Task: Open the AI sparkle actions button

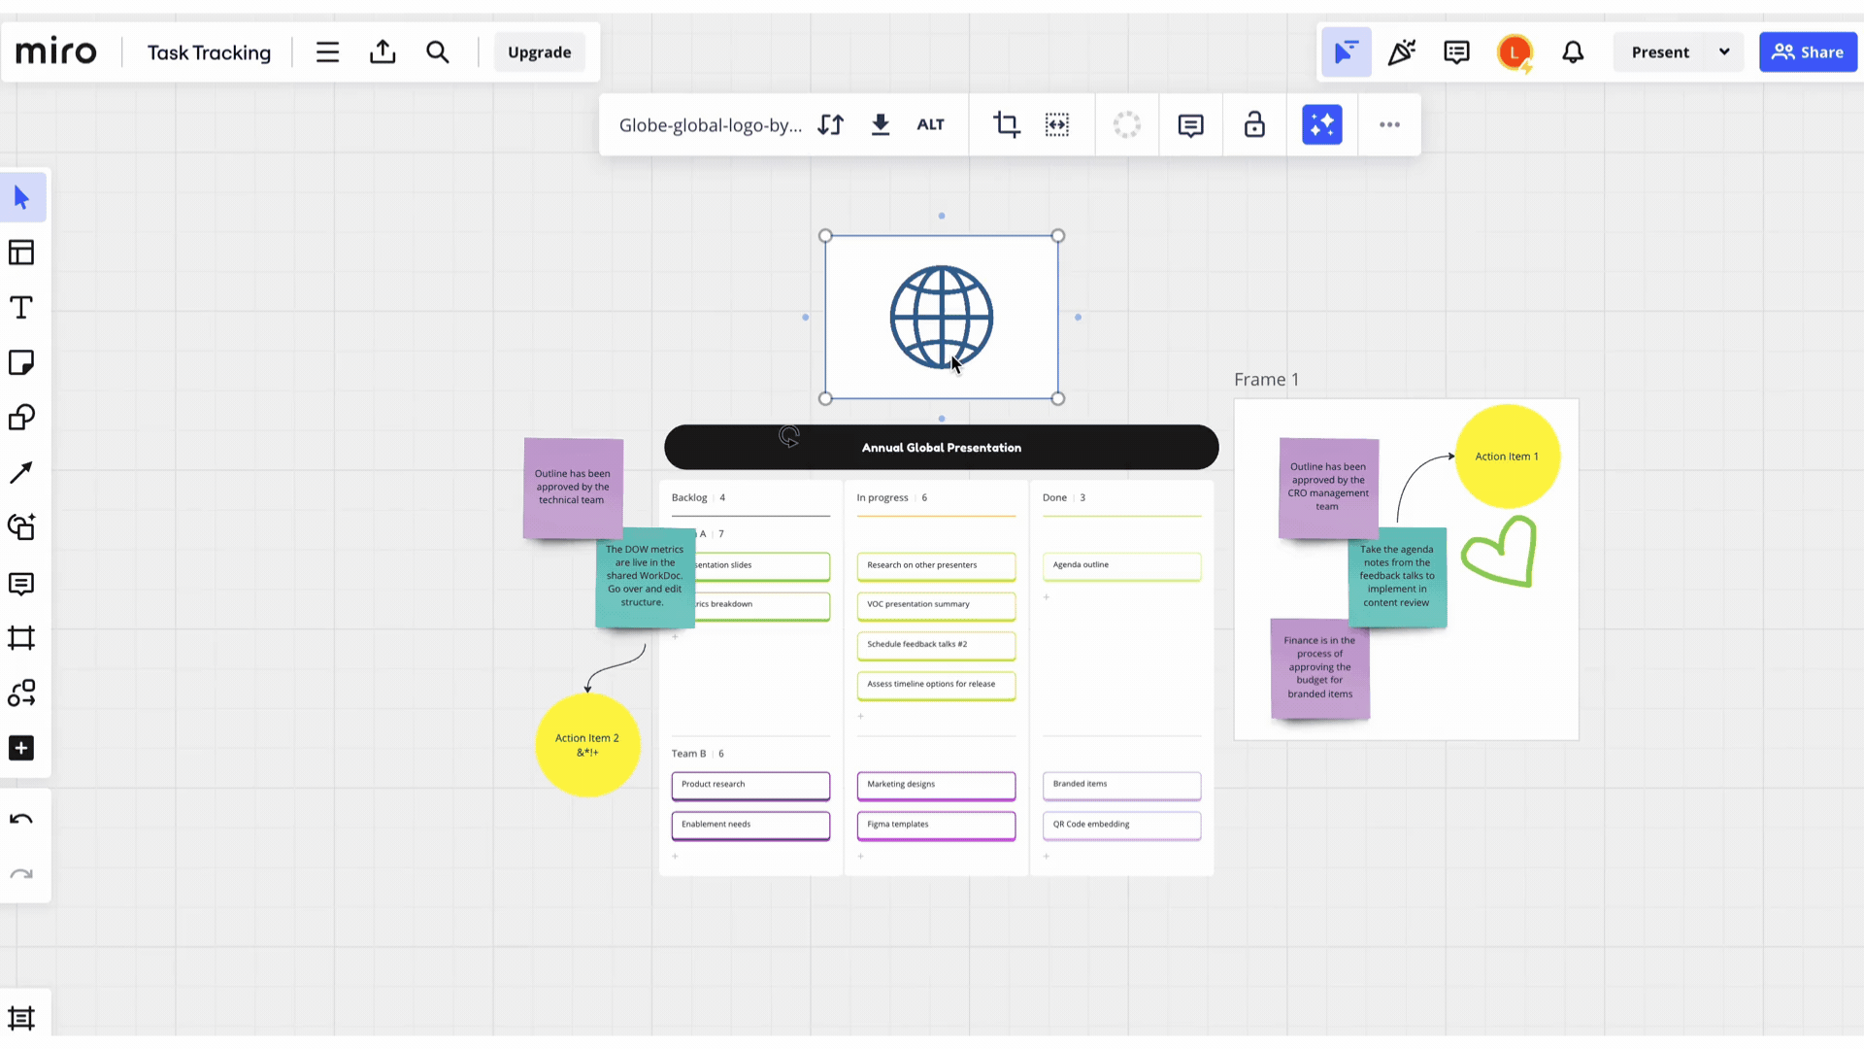Action: [1322, 124]
